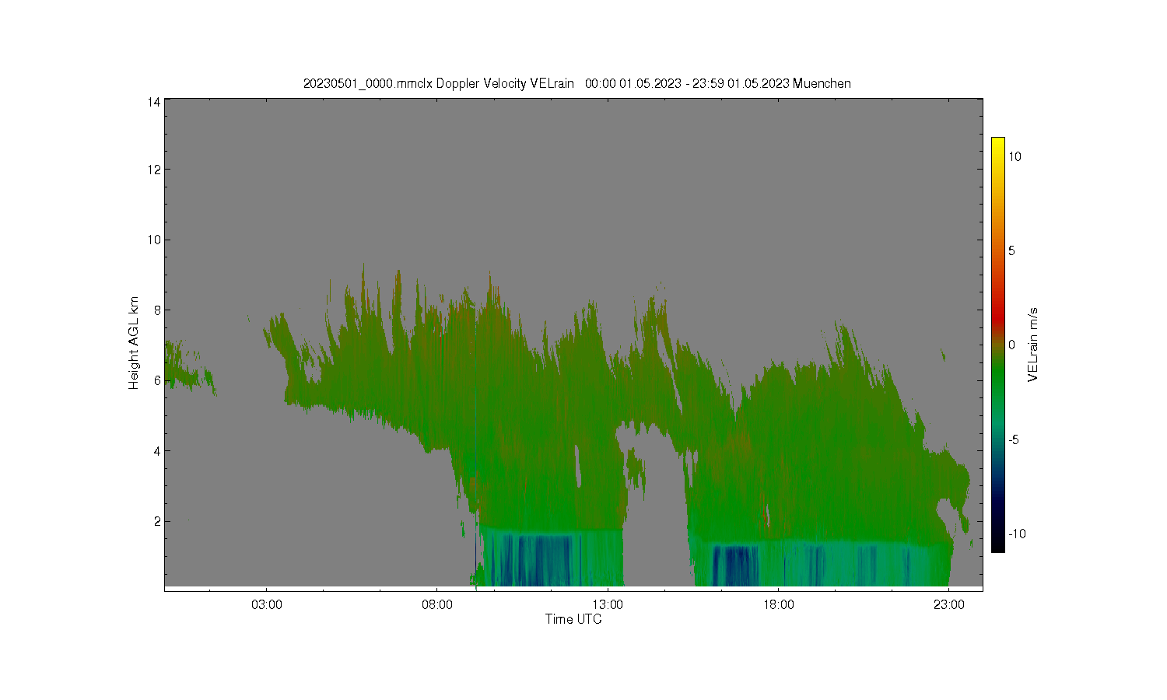Image resolution: width=1167 pixels, height=700 pixels.
Task: Click the yellow top of the colorbar
Action: tap(998, 145)
